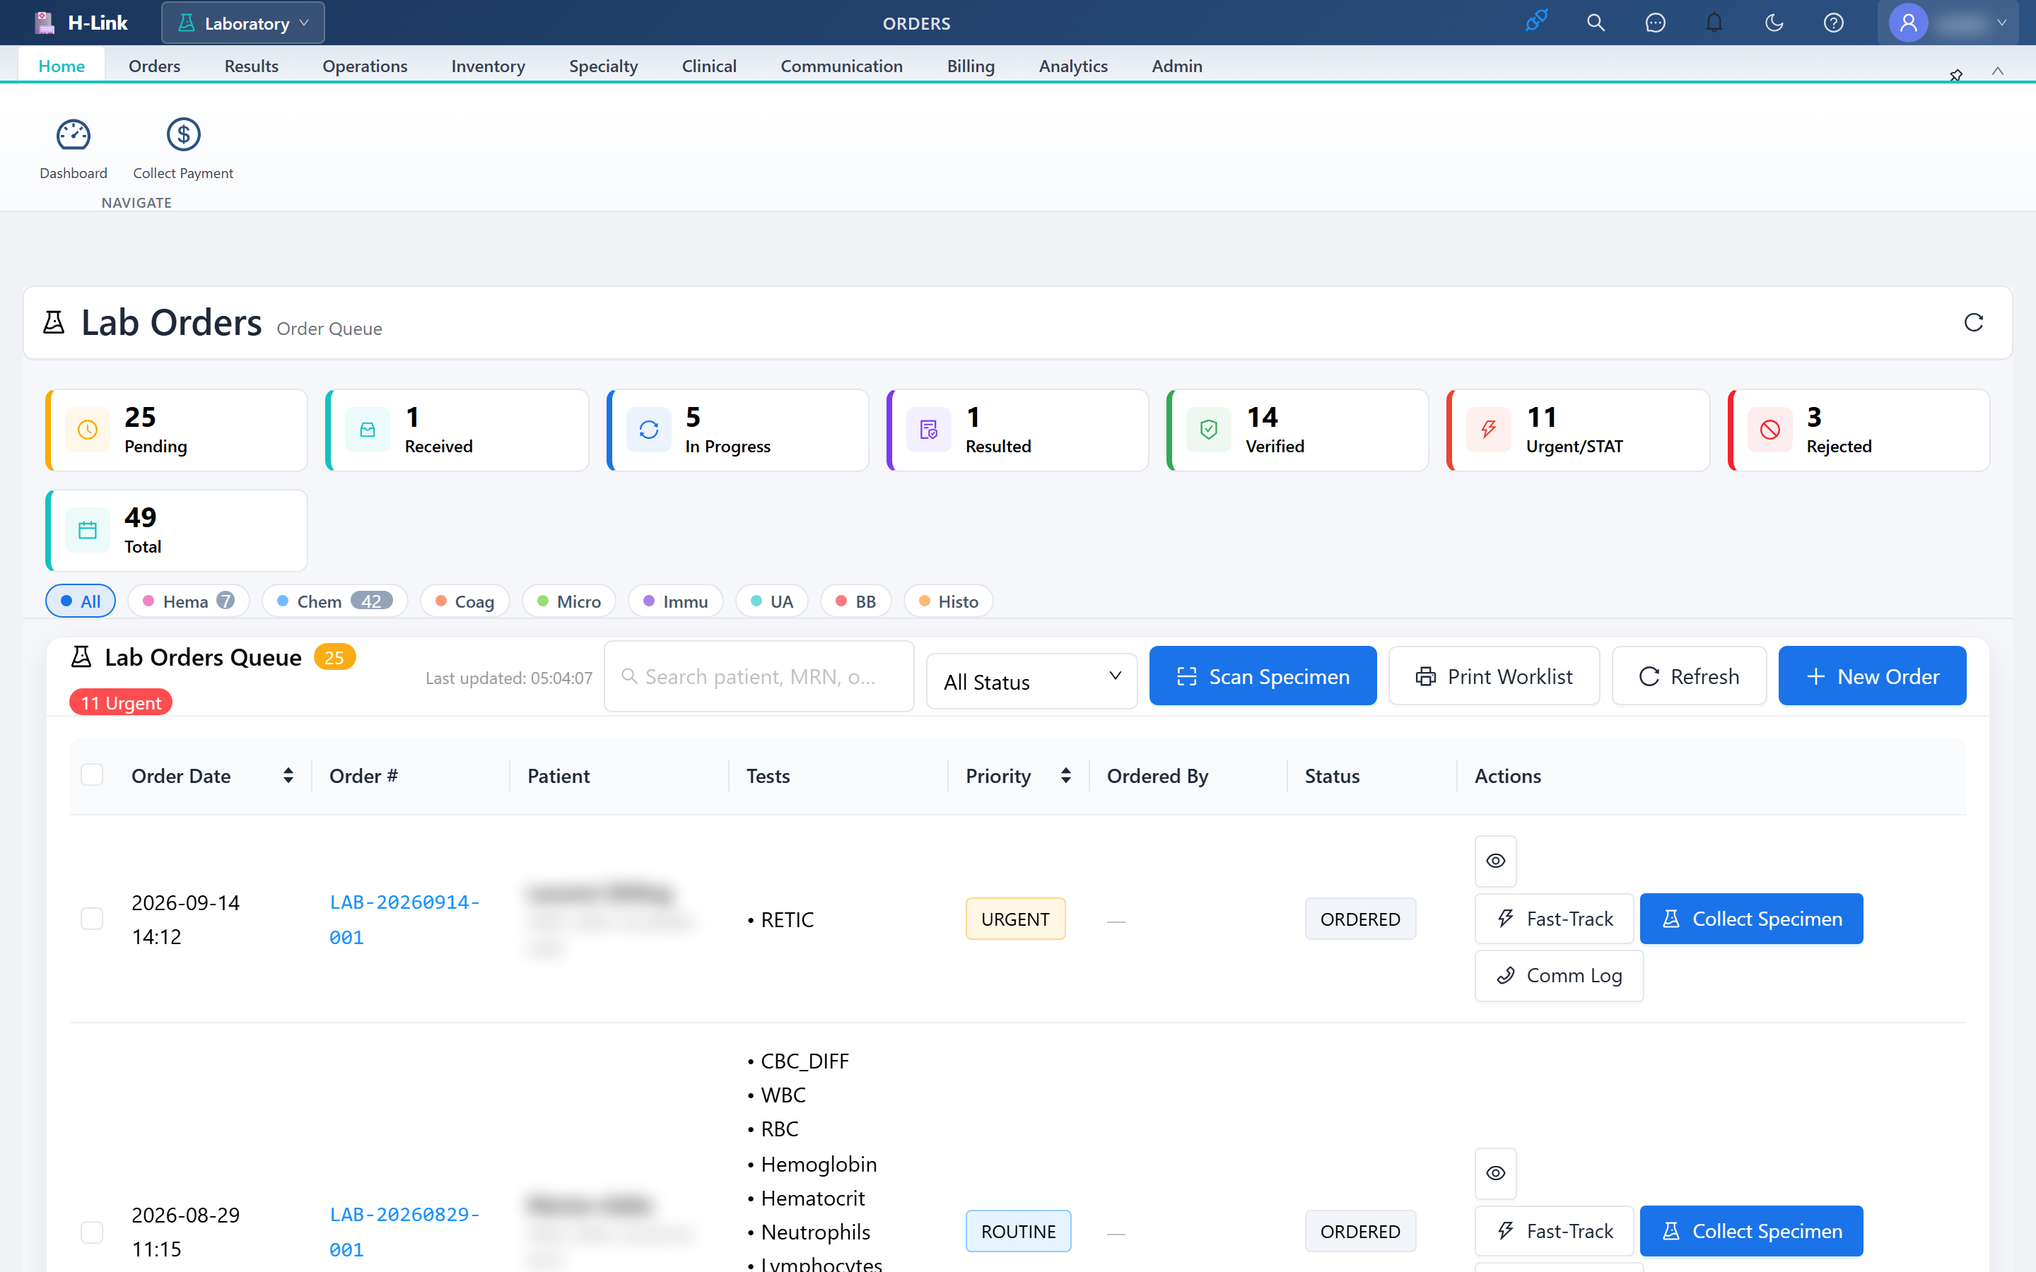Image resolution: width=2036 pixels, height=1272 pixels.
Task: Click the Urgent/STAT orders card
Action: (x=1577, y=430)
